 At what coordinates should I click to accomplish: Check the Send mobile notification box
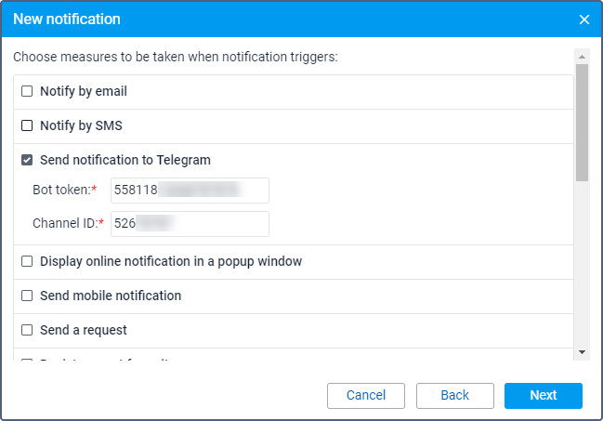click(27, 296)
